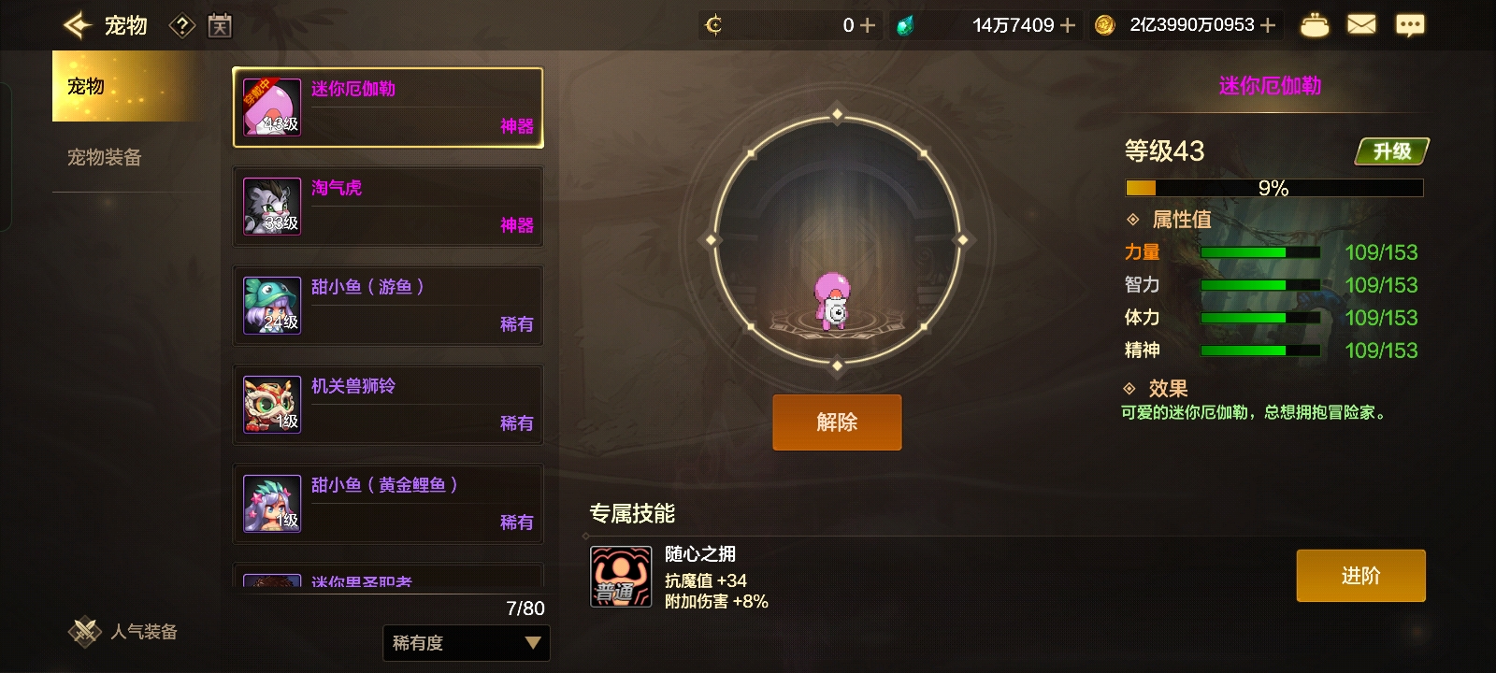Image resolution: width=1496 pixels, height=673 pixels.
Task: Open the calendar icon in top bar
Action: (x=220, y=25)
